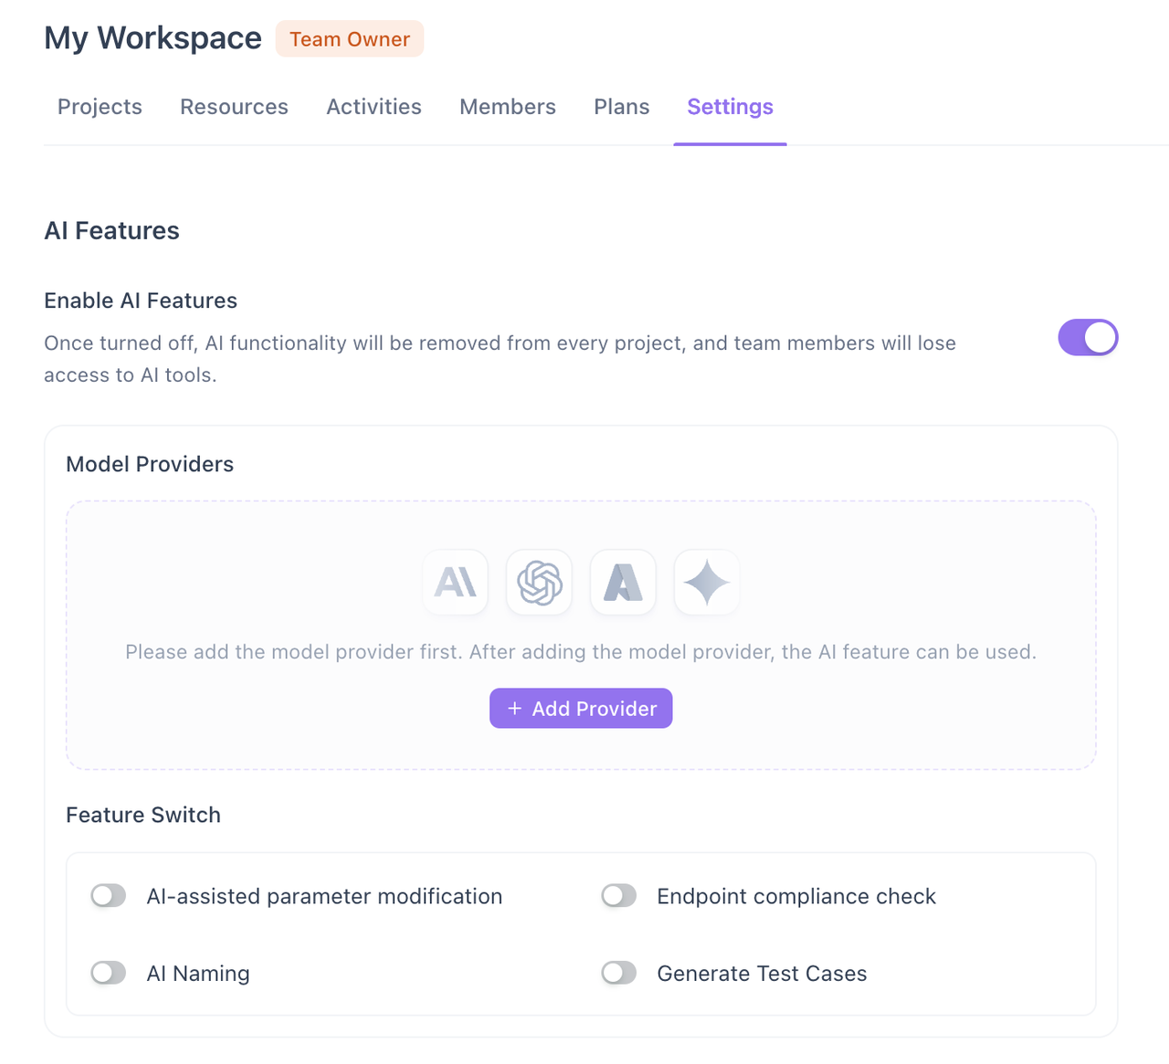Disable the Enable AI Features switch
Screen dimensions: 1169x1064
click(x=1088, y=338)
